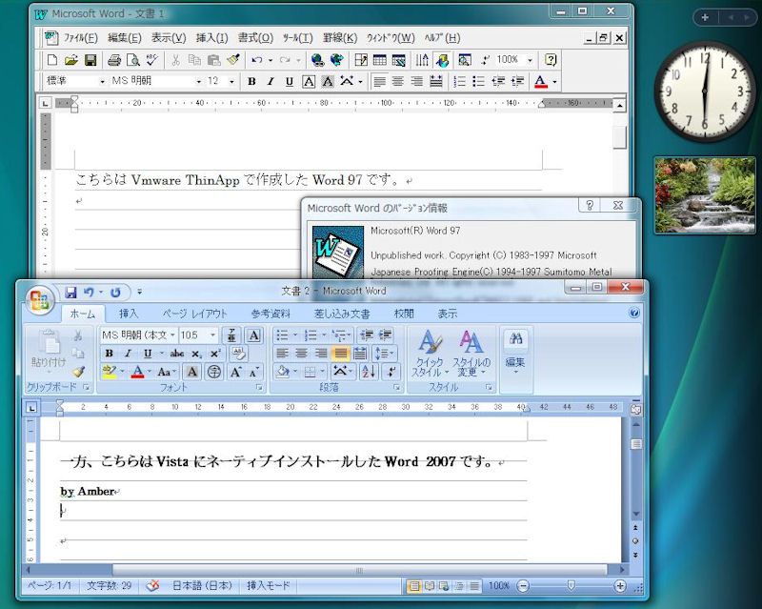
Task: Click the ? help button in the version info dialog
Action: pyautogui.click(x=590, y=205)
